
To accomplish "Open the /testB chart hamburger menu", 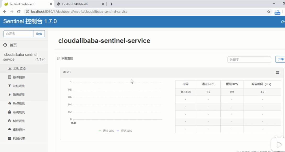I will [x=277, y=73].
